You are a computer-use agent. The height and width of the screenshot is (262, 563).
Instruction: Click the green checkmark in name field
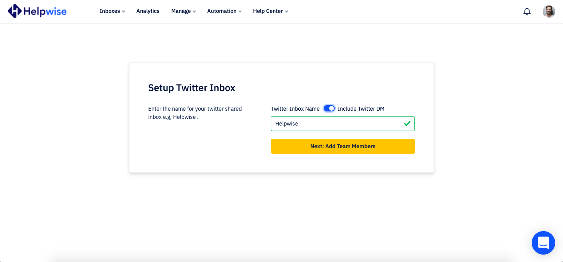(408, 123)
